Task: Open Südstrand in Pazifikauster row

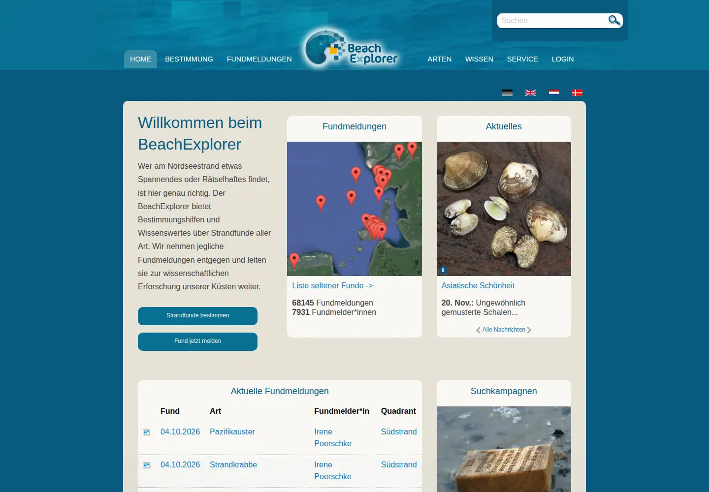Action: coord(399,431)
